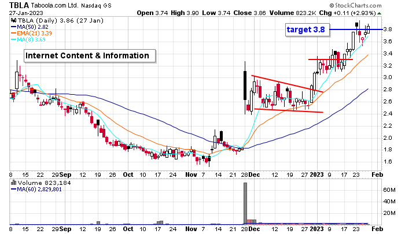Click the TBLA ticker symbol in the title
405x234 pixels.
[19, 5]
